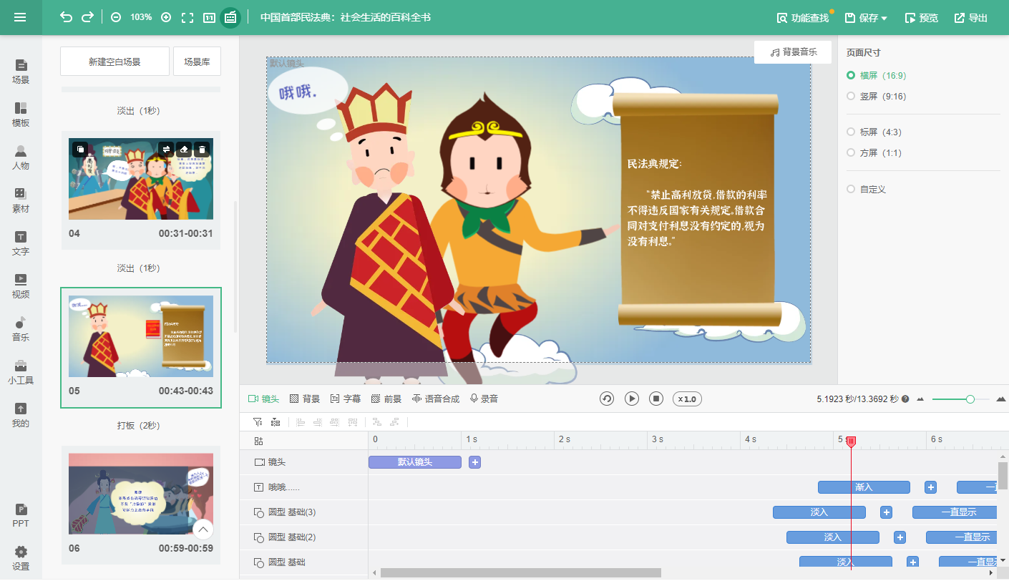Click the swap icon on scene 04
The width and height of the screenshot is (1009, 581).
(166, 149)
